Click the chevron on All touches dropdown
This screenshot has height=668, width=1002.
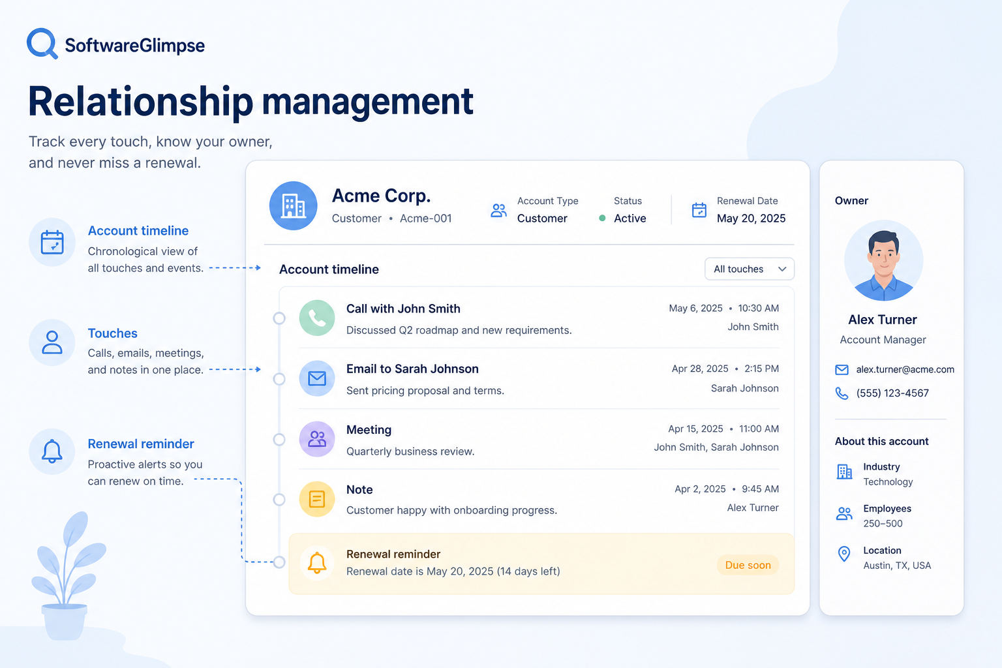pyautogui.click(x=782, y=269)
